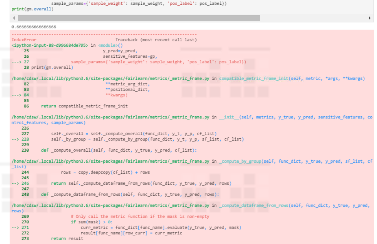Click line 273 'return result'
The image size is (377, 244).
(x=67, y=238)
